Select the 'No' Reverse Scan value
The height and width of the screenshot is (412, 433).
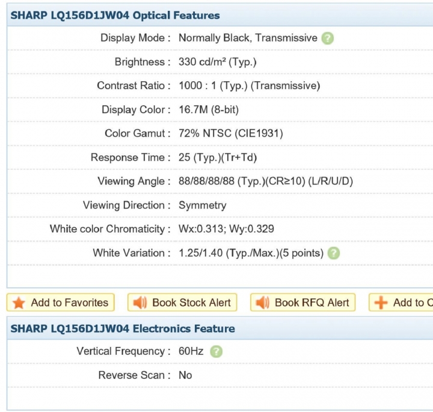pyautogui.click(x=185, y=375)
